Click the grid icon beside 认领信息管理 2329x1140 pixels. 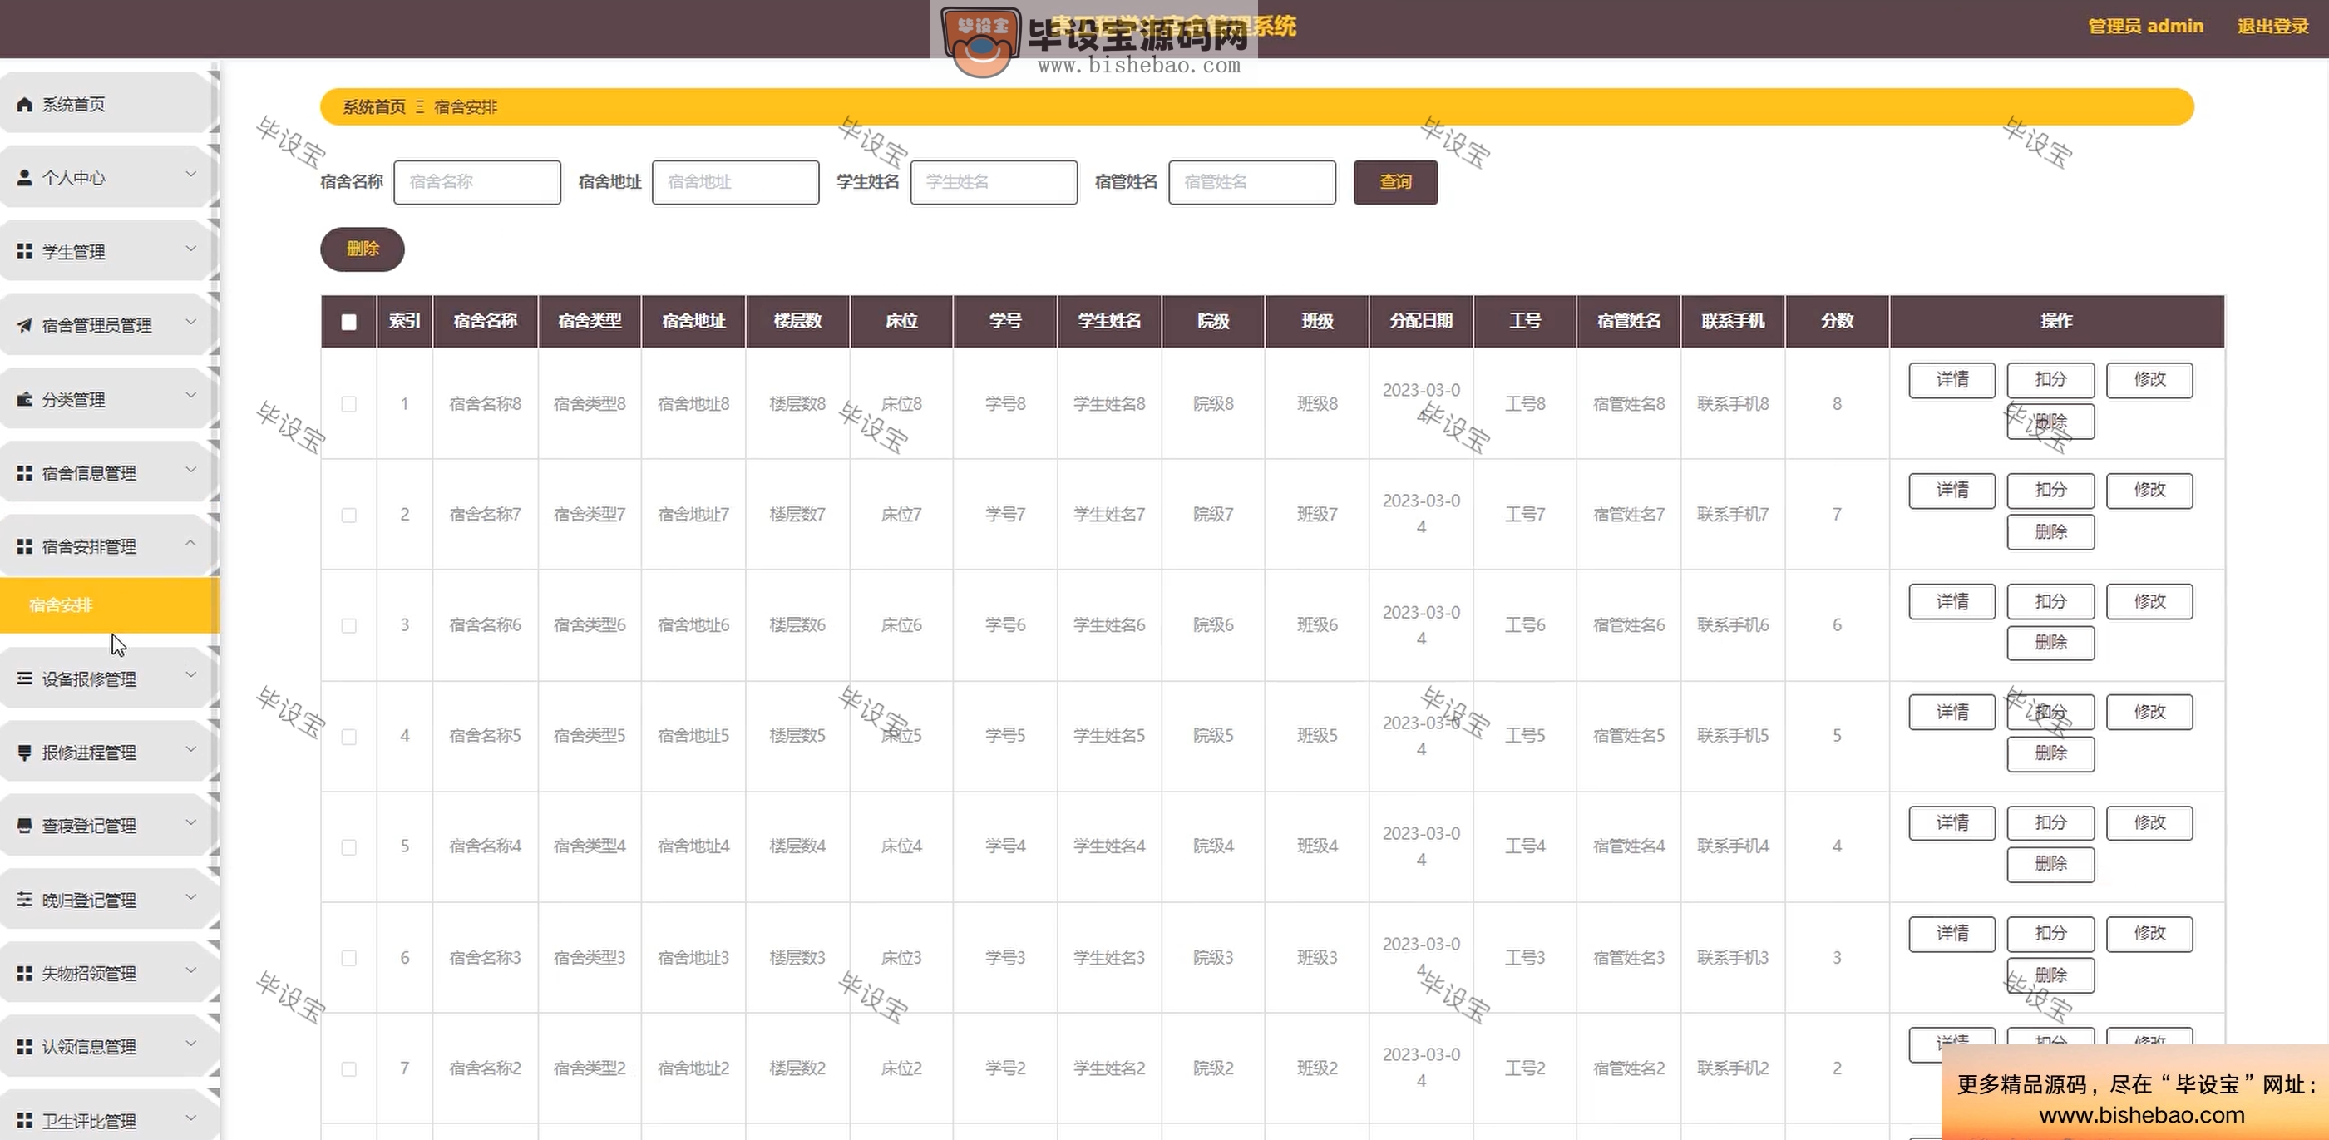pyautogui.click(x=25, y=1046)
